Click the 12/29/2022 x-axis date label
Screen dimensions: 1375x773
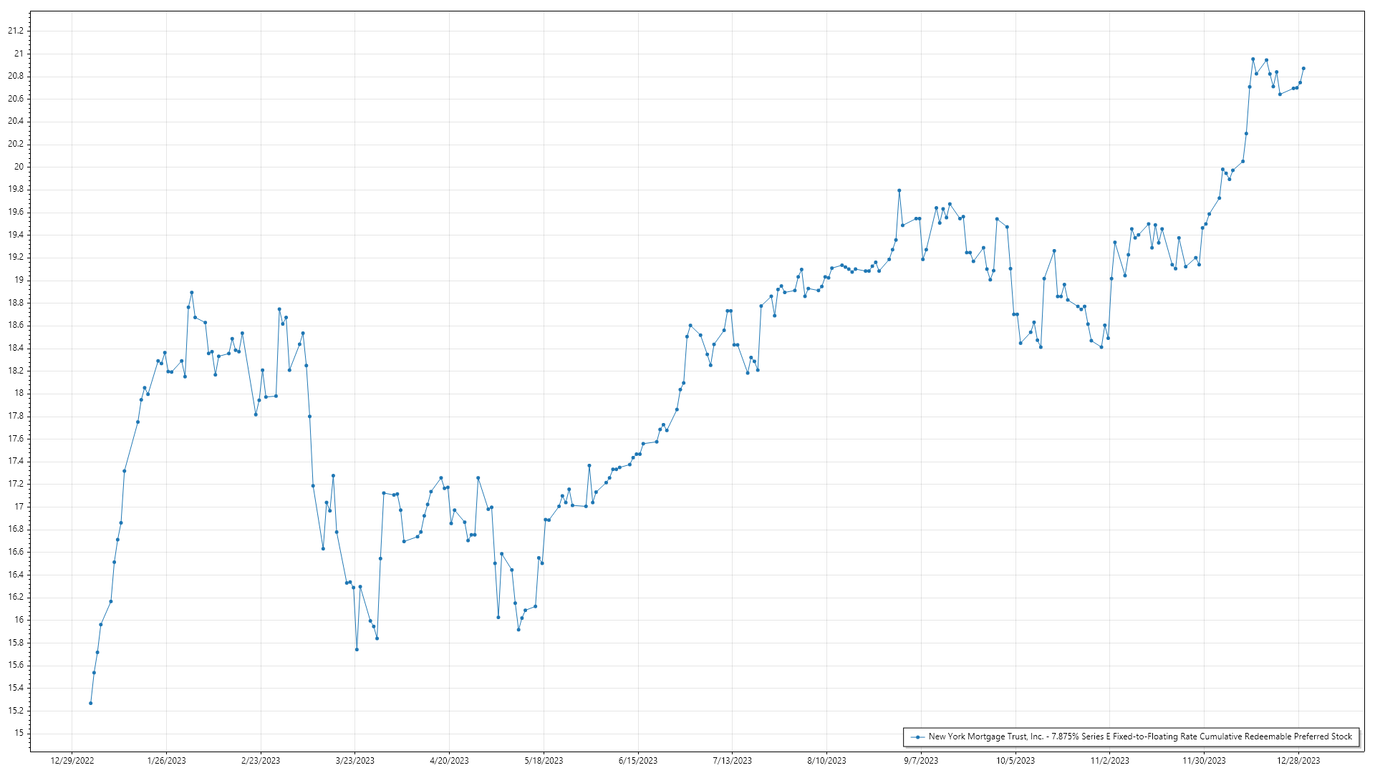coord(72,761)
